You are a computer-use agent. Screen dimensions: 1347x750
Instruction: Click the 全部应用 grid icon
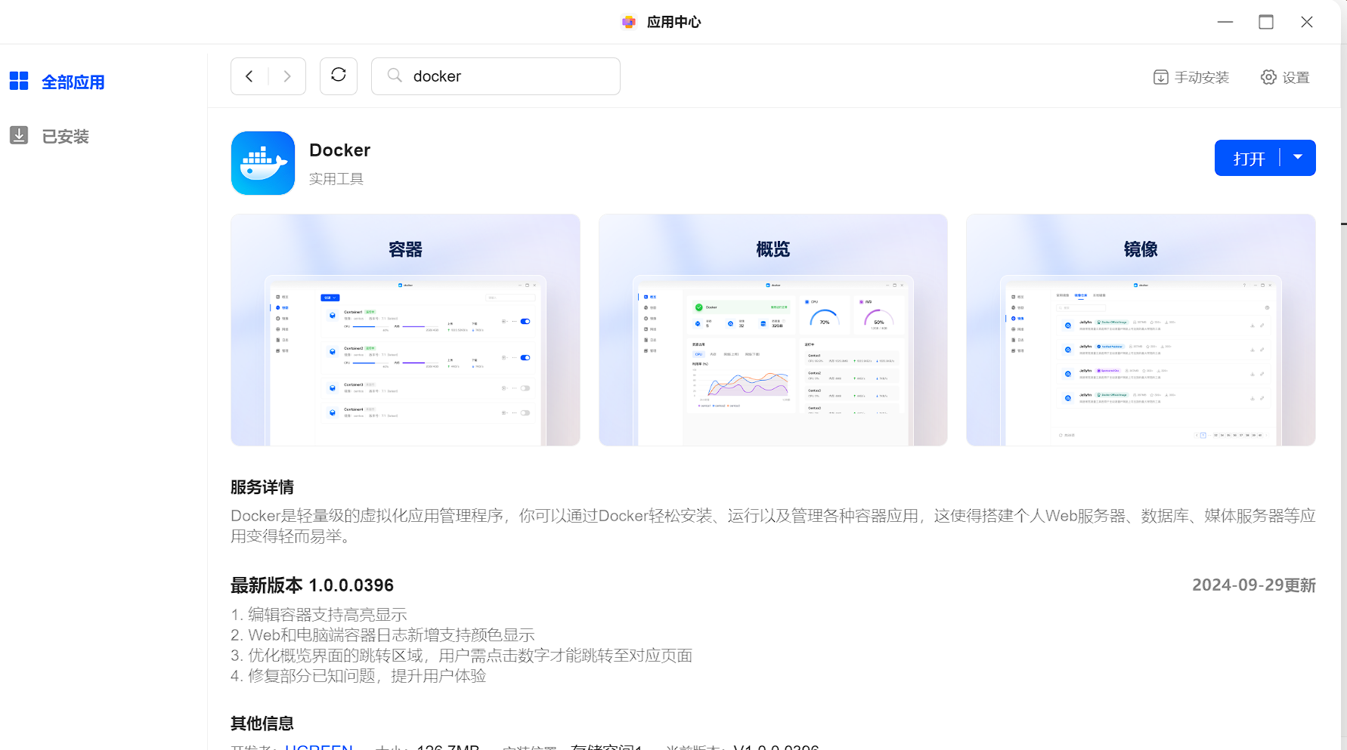[x=19, y=81]
